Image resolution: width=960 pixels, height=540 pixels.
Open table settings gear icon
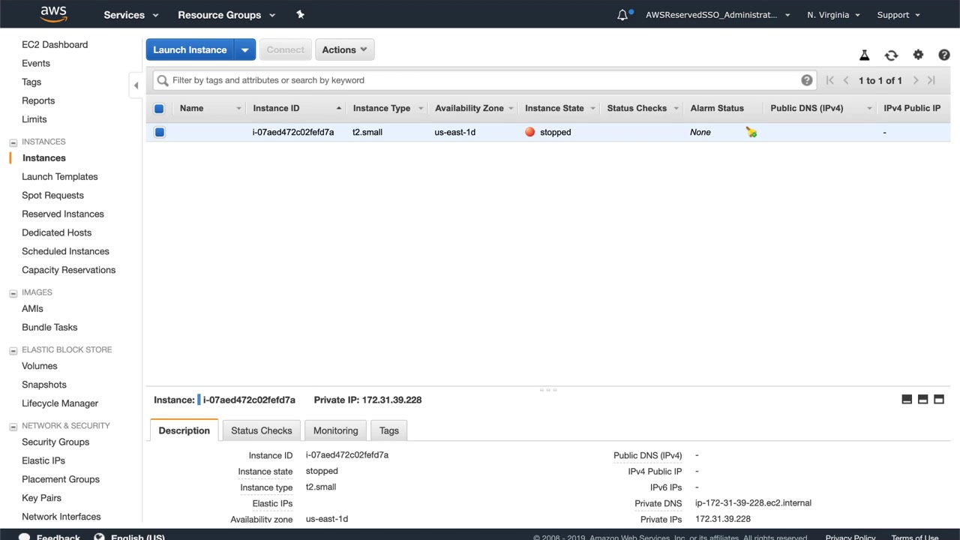click(x=918, y=55)
